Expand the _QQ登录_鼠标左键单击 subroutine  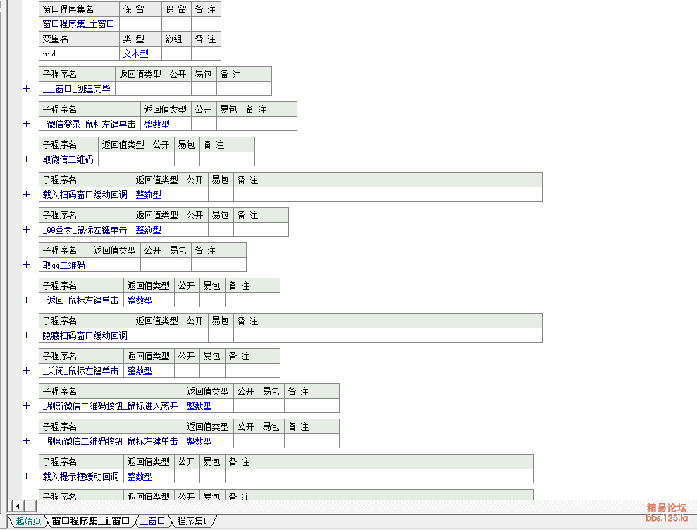26,230
